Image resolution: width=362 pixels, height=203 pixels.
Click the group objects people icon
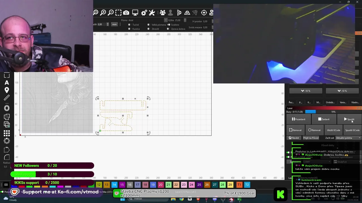tap(163, 13)
